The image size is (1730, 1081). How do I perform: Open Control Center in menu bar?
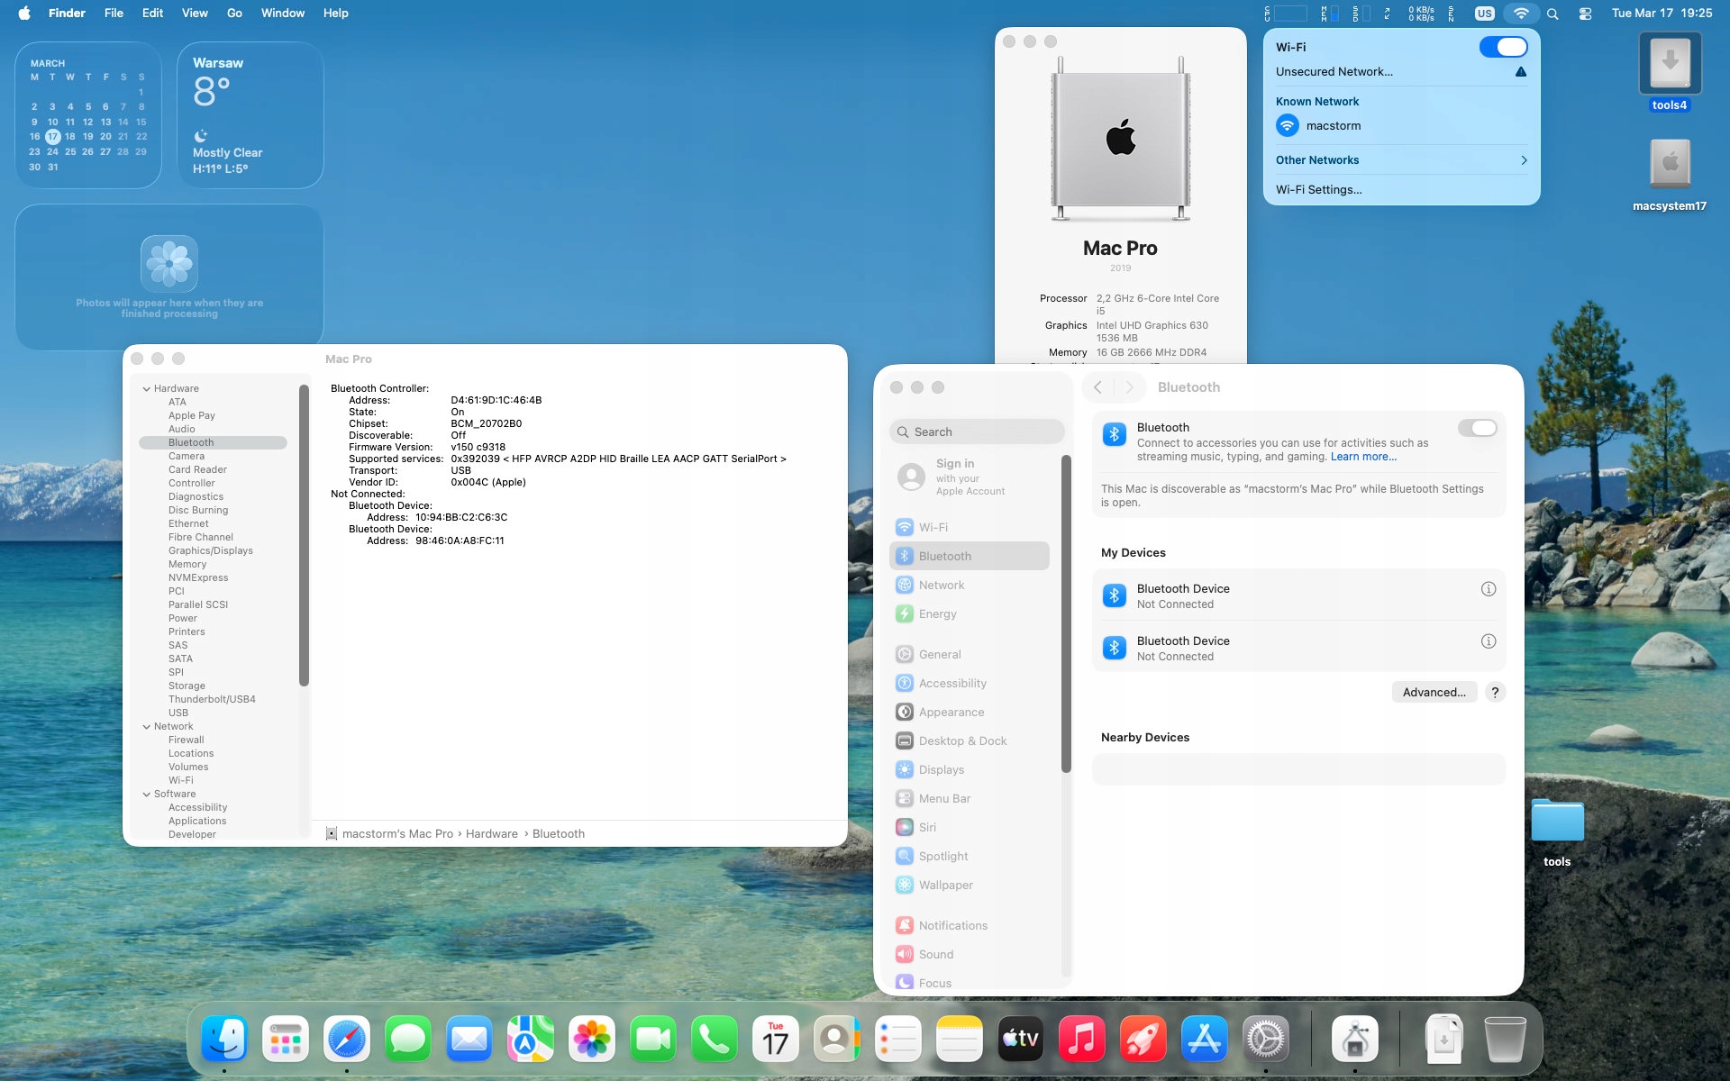tap(1585, 14)
